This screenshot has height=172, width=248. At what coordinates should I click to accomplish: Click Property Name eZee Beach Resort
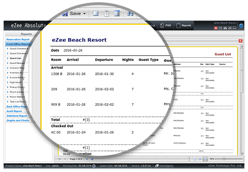[x=23, y=166]
